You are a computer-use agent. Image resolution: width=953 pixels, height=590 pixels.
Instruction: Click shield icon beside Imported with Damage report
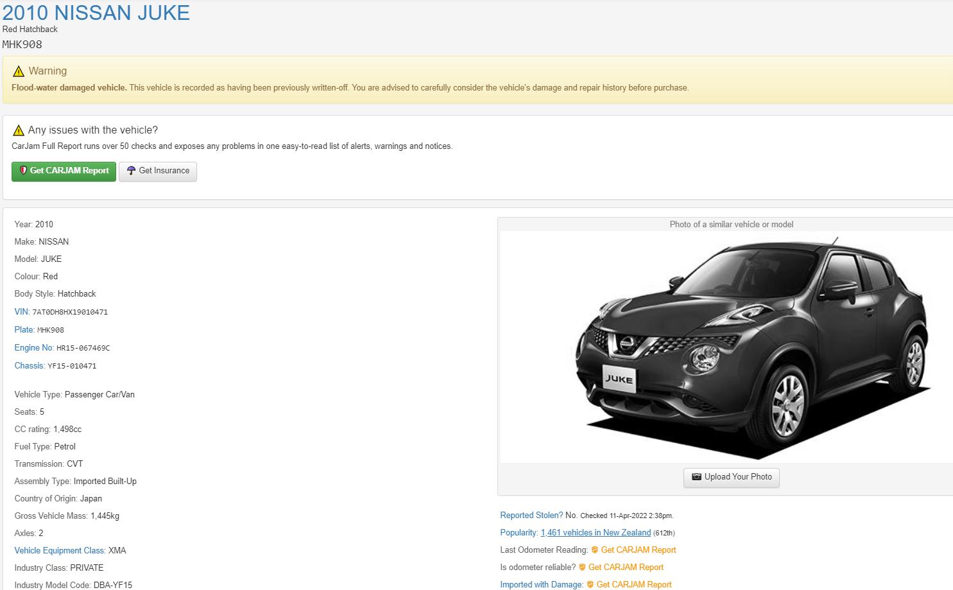590,585
